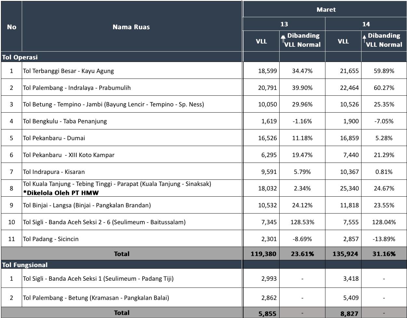Select the Tol Bengkulu - Taba Penanjung row name
This screenshot has height=318, width=407.
tap(65, 121)
